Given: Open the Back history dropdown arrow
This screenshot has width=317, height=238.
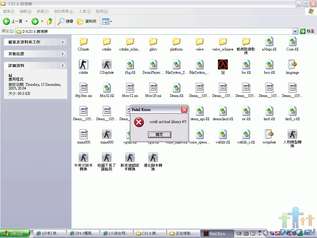Looking at the screenshot, I should point(26,21).
